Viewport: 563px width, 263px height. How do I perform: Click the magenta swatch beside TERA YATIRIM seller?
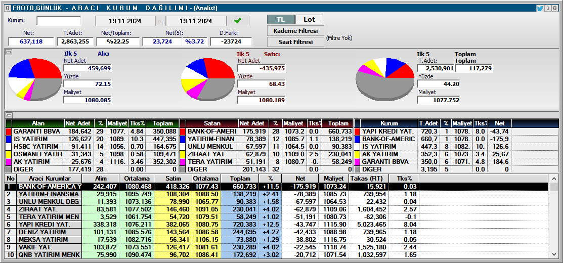(x=183, y=161)
